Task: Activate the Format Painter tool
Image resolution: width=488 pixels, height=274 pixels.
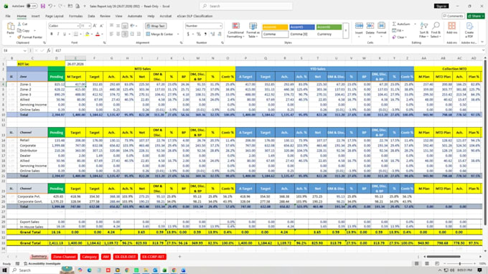Action: tap(30, 37)
